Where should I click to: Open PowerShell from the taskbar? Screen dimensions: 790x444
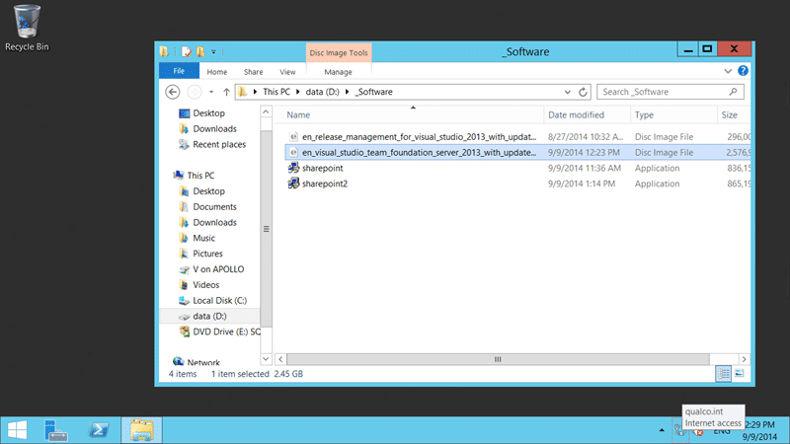pyautogui.click(x=99, y=430)
